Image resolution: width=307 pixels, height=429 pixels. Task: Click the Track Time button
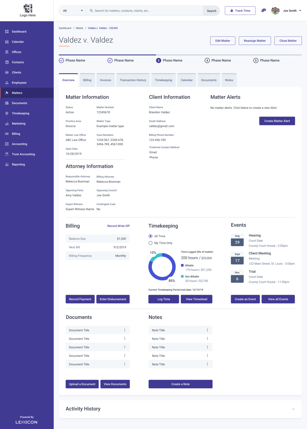[x=240, y=11]
